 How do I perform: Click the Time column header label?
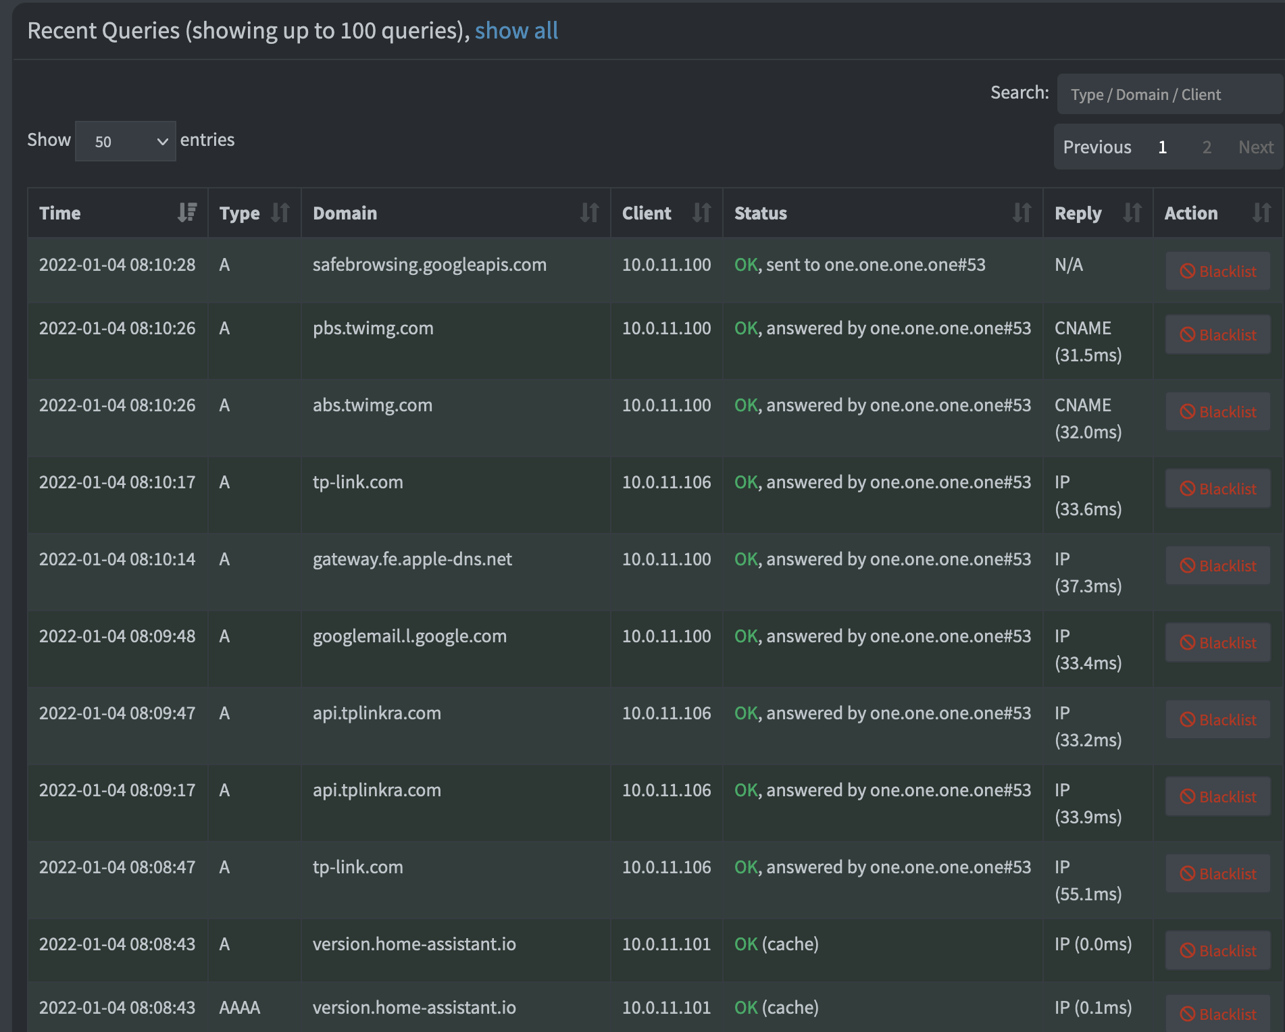click(59, 213)
